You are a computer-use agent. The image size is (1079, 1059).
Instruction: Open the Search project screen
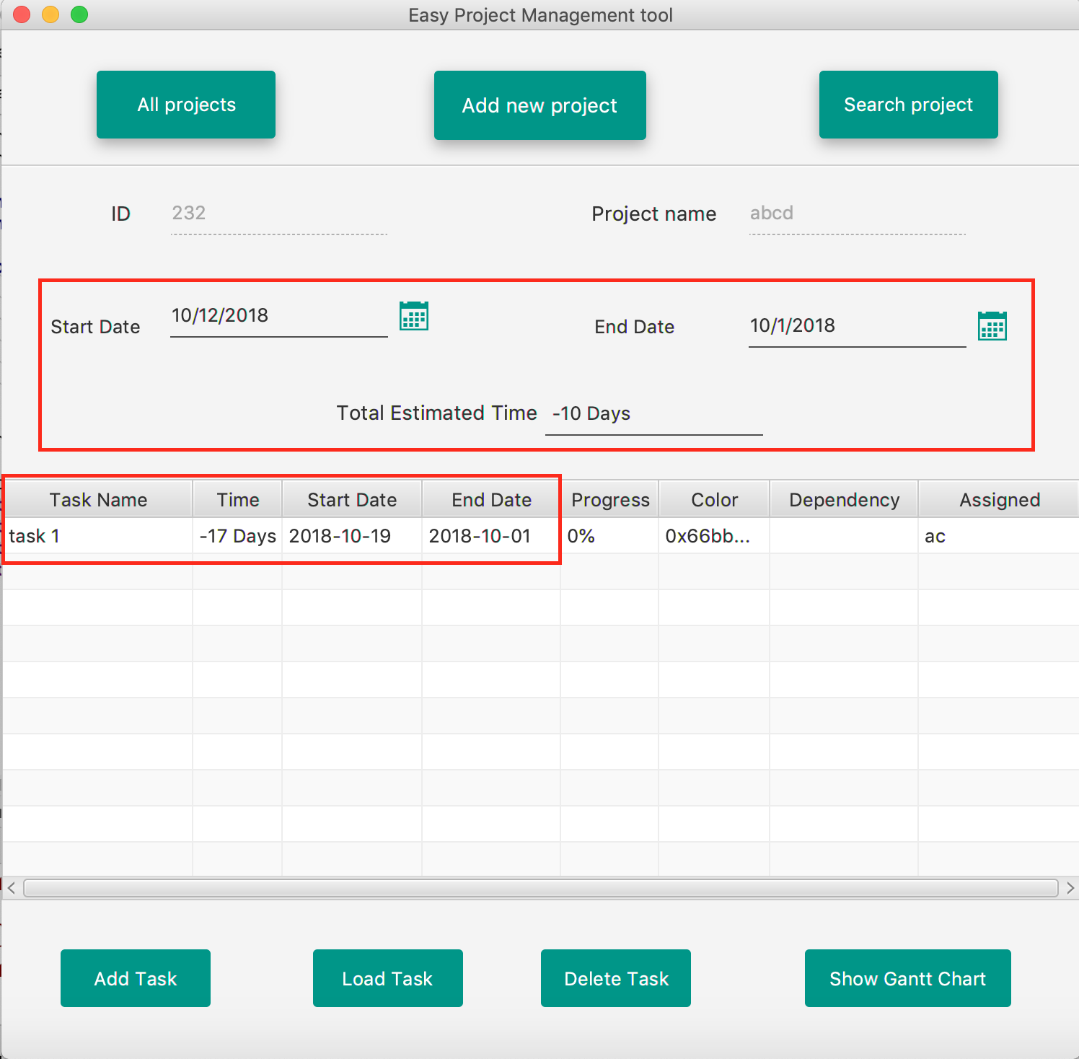tap(908, 105)
